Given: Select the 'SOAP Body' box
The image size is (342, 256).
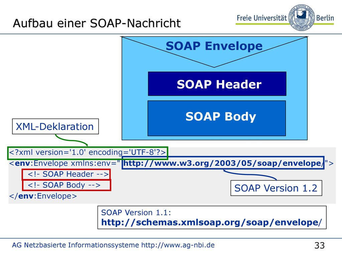Looking at the screenshot, I should tap(216, 118).
